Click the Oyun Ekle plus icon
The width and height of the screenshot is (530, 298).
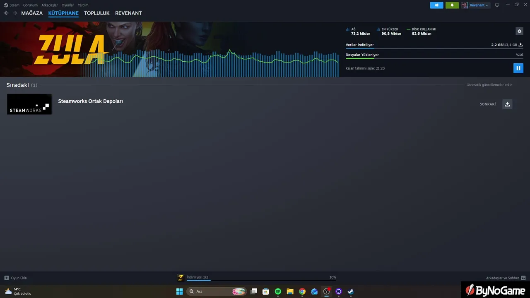click(x=6, y=278)
